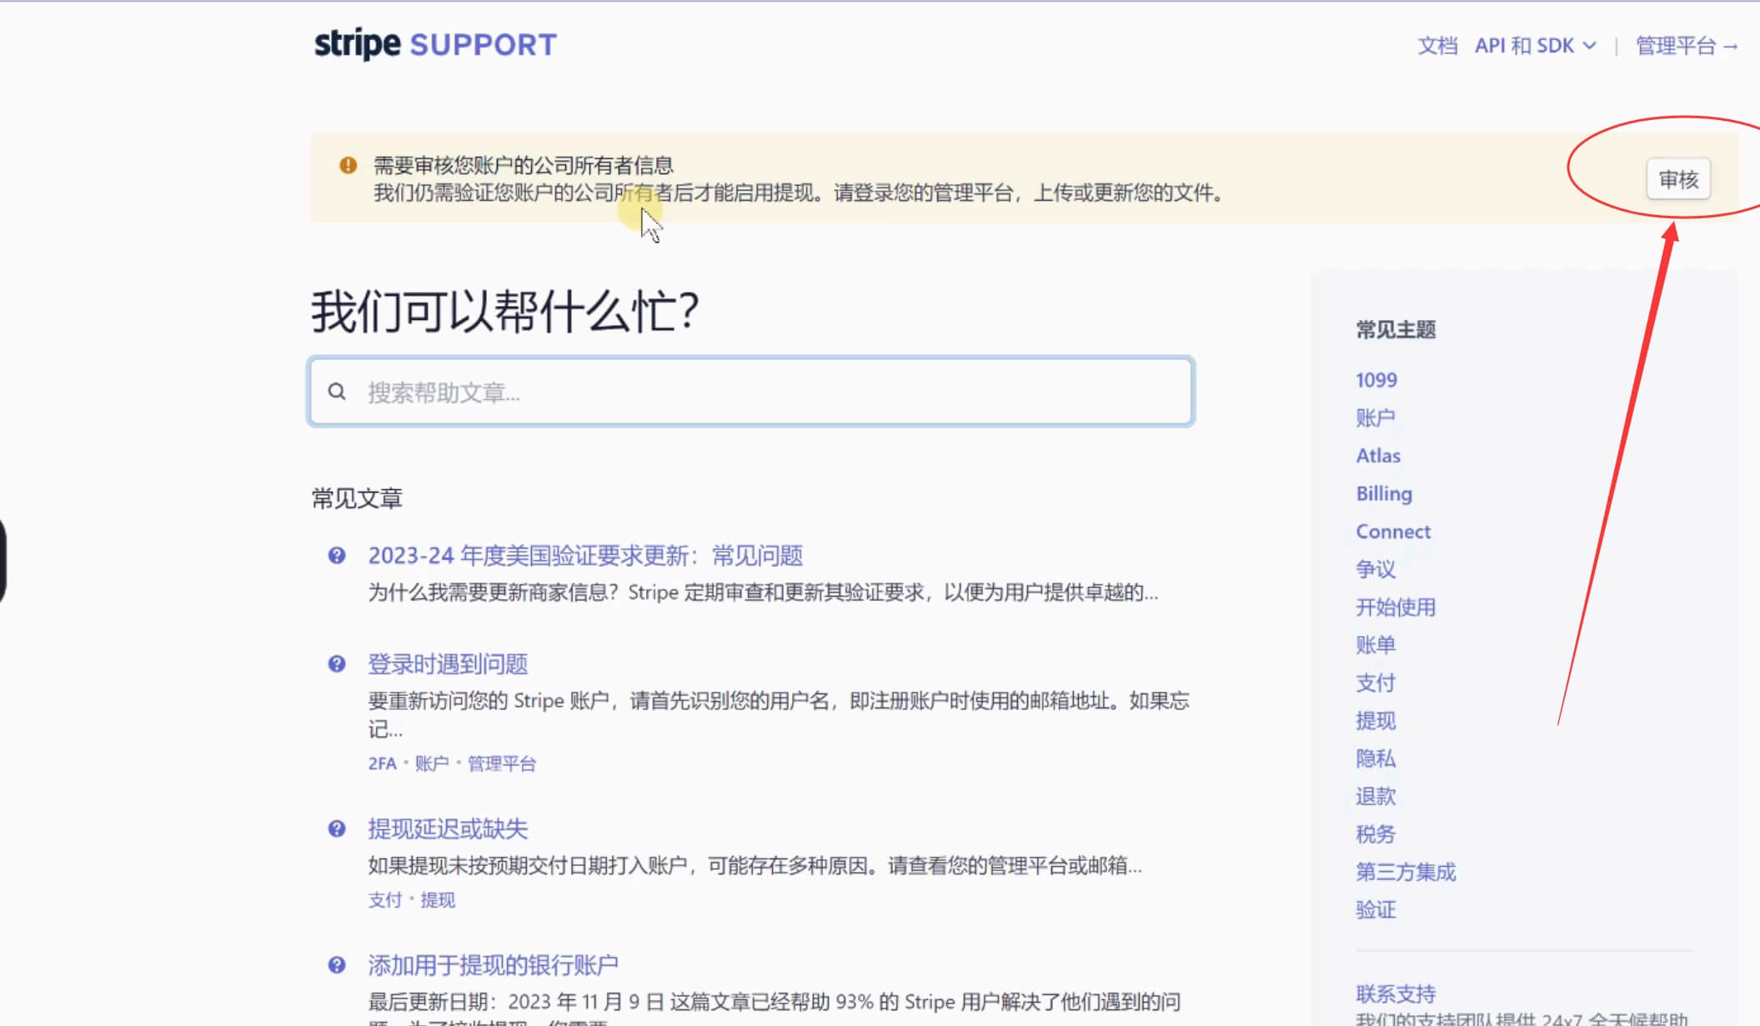Image resolution: width=1760 pixels, height=1026 pixels.
Task: Click the 支付 tag under payout article
Action: pyautogui.click(x=384, y=900)
